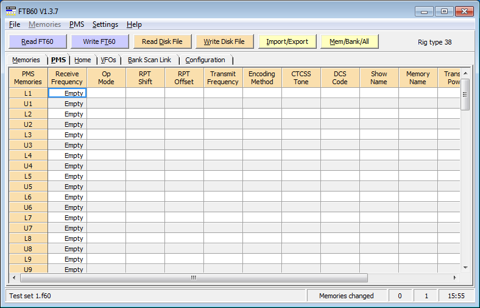The width and height of the screenshot is (480, 308).
Task: Click the Mem/Bank/All button
Action: click(x=353, y=41)
